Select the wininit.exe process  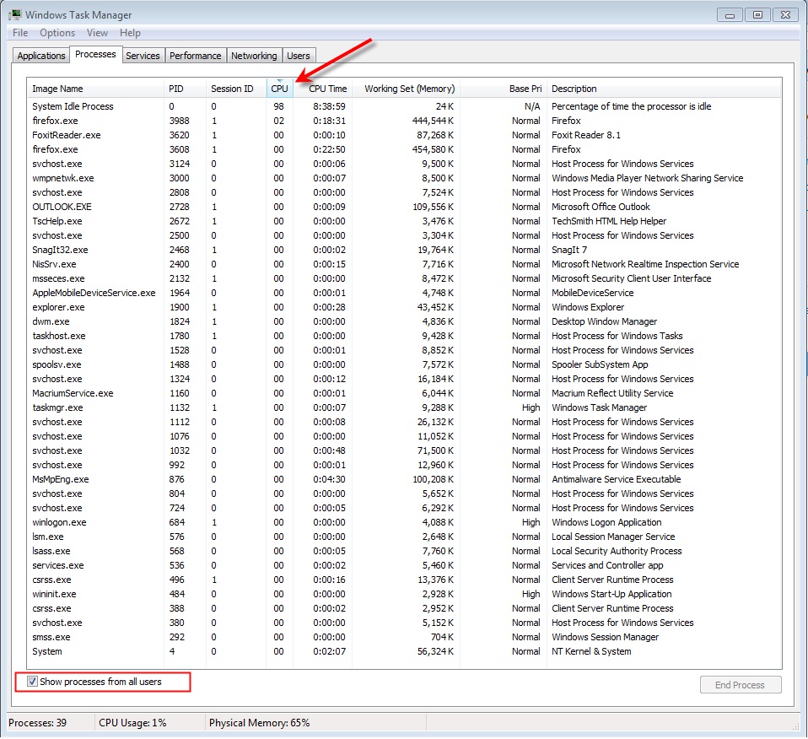tap(405, 594)
